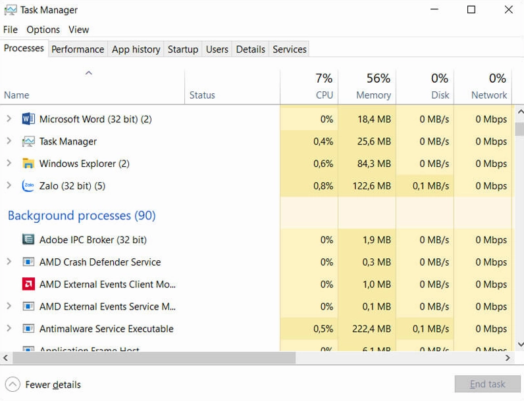Maximize the Task Manager window
Screen dimensions: 524x401
click(471, 9)
